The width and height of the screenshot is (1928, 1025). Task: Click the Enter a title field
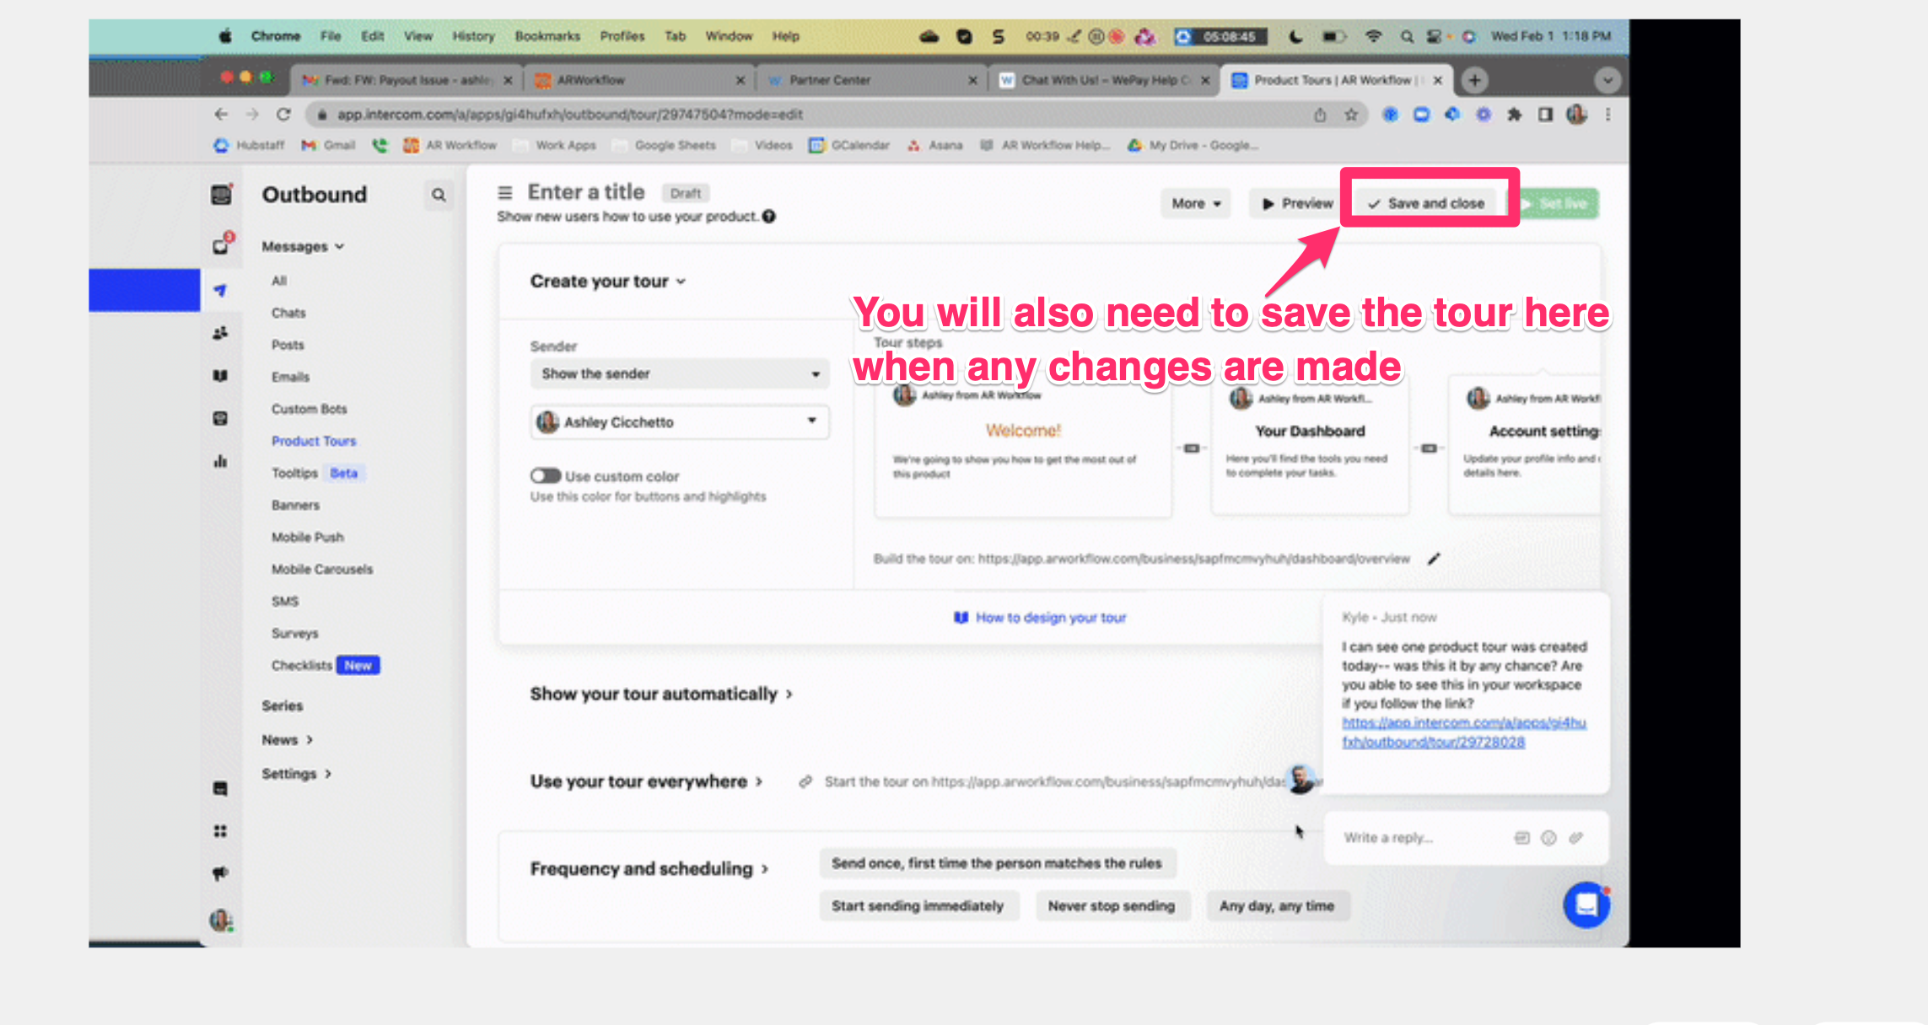586,192
